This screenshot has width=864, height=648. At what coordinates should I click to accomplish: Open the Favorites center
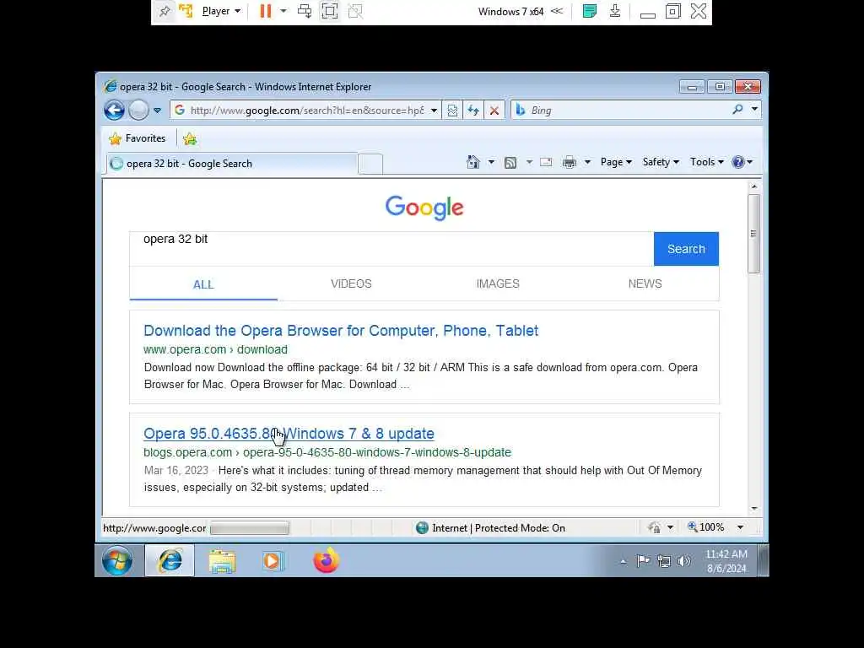138,138
